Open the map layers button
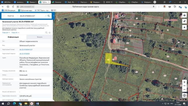The image size is (188, 106). (184, 15)
